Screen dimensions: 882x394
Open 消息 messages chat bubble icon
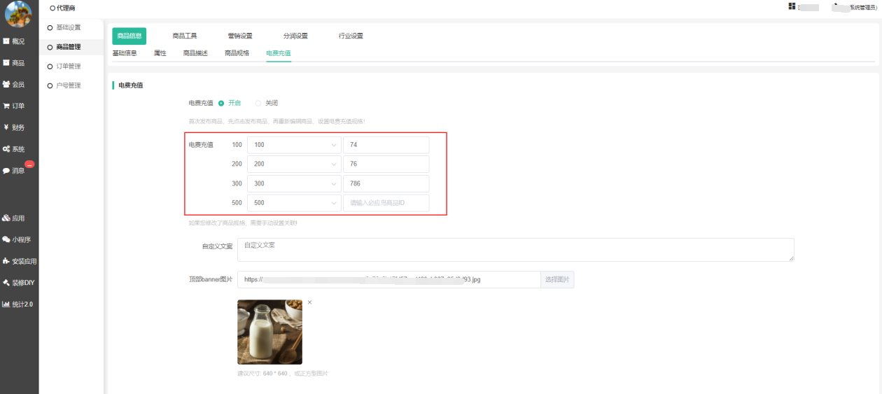tap(6, 171)
